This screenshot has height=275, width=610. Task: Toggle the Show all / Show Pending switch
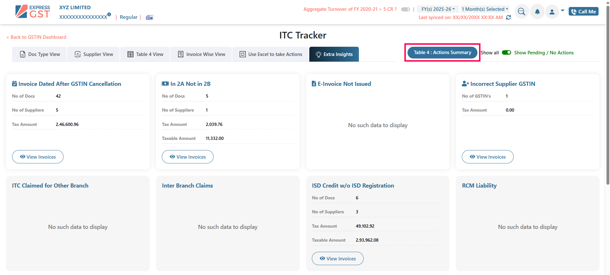coord(506,53)
